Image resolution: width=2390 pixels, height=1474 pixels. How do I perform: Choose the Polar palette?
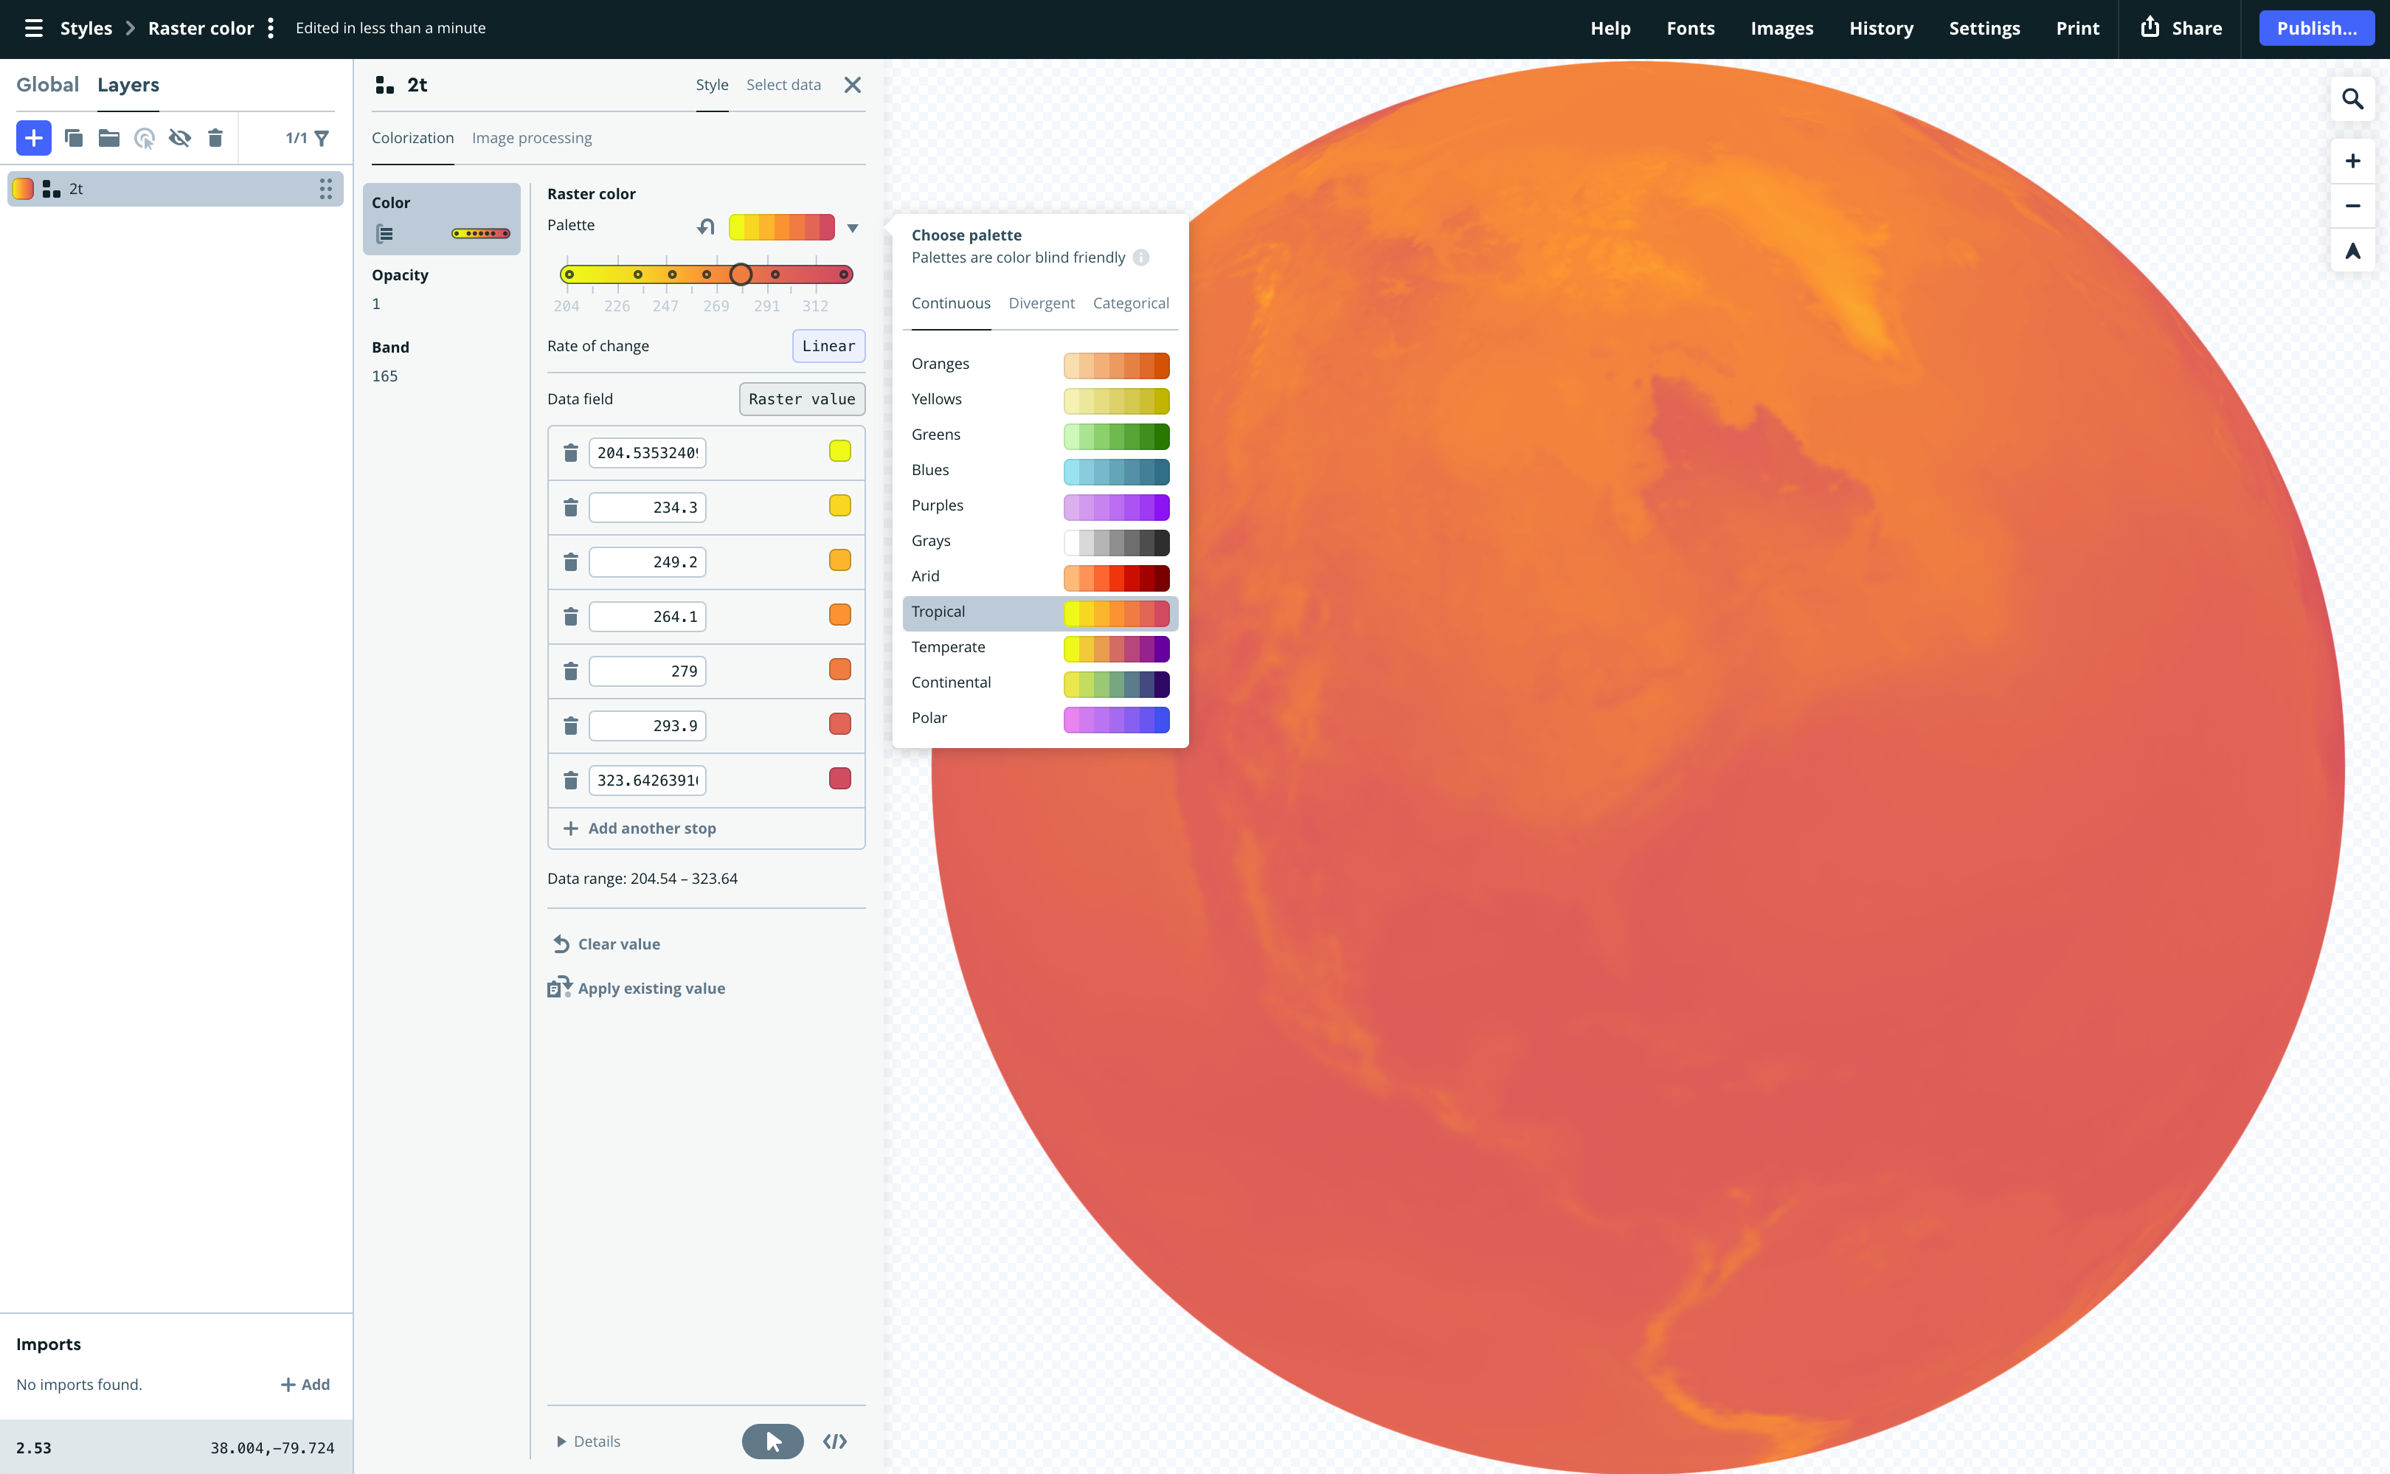[x=1040, y=719]
